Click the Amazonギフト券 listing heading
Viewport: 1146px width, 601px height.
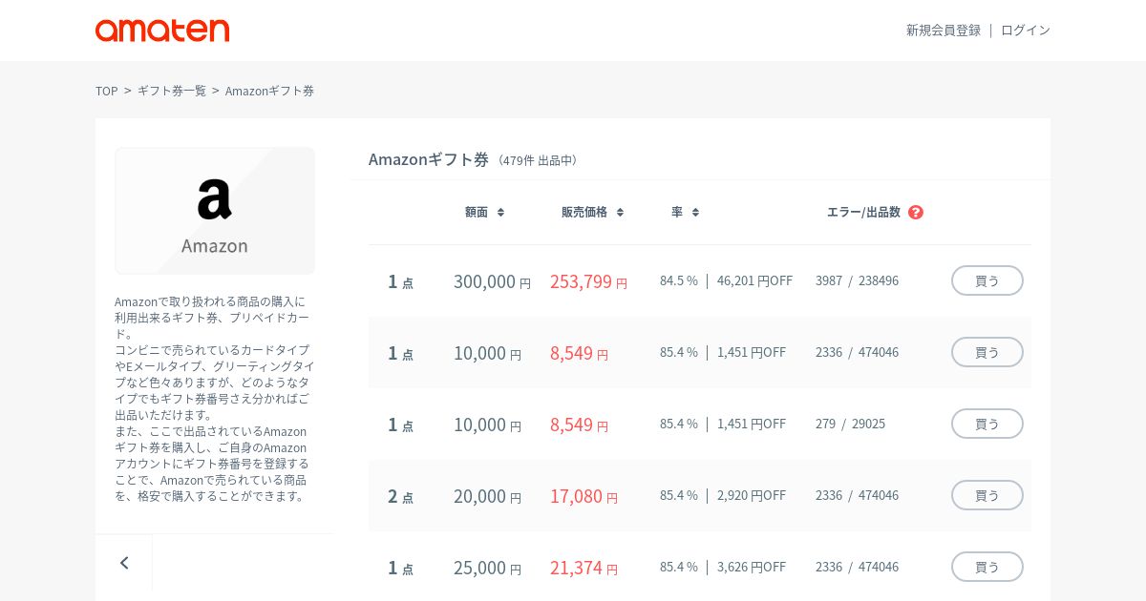click(x=429, y=159)
